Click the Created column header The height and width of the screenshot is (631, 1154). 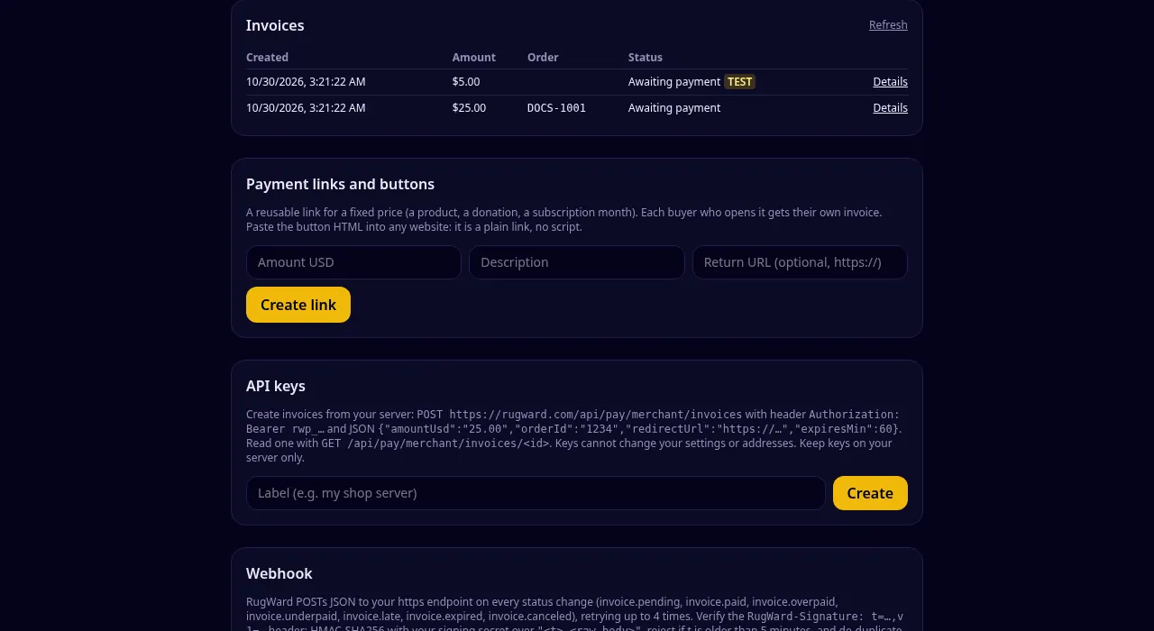coord(267,58)
